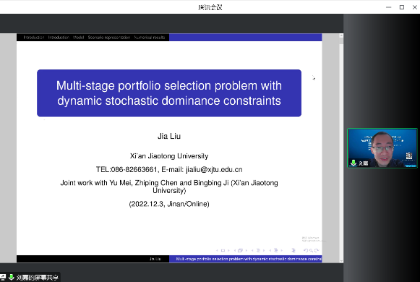Viewport: 420px width, 282px height.
Task: Click the Beamer search magnifier icon
Action: point(312,251)
